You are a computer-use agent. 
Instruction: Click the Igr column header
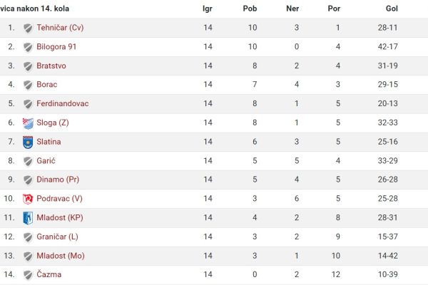click(x=208, y=9)
